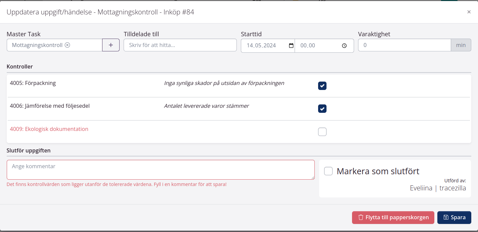Click the Ange kommentar text area

[161, 170]
